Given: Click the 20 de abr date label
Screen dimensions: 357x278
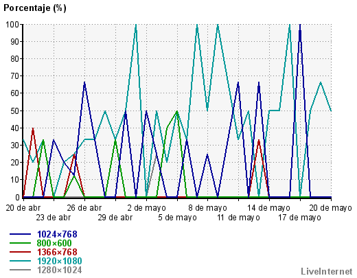Looking at the screenshot, I should (23, 208).
